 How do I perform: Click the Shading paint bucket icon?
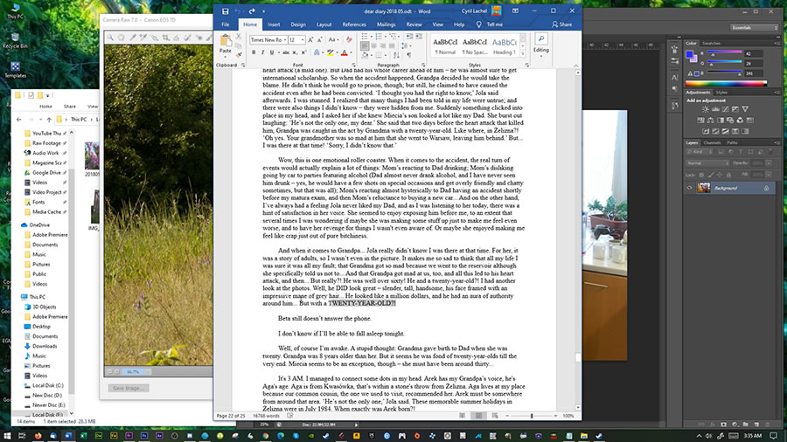pyautogui.click(x=365, y=55)
